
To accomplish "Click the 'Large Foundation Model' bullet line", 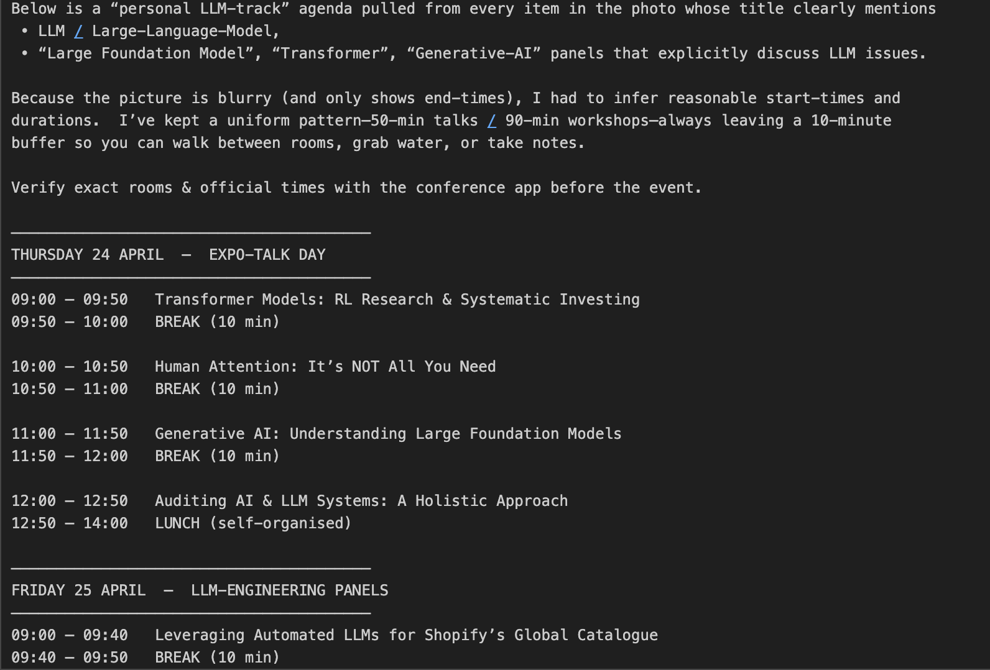I will [x=474, y=53].
